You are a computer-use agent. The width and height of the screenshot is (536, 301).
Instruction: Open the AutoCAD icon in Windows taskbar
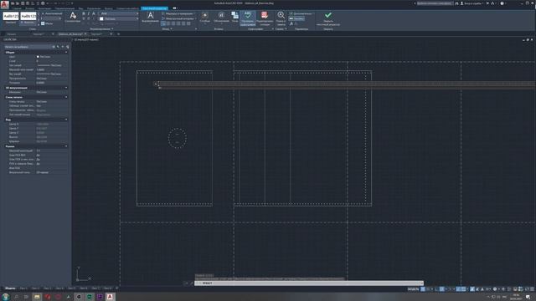[x=110, y=297]
